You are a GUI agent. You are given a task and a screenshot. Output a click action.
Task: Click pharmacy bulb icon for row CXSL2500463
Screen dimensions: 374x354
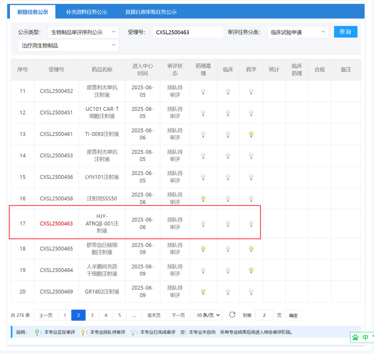pos(251,224)
